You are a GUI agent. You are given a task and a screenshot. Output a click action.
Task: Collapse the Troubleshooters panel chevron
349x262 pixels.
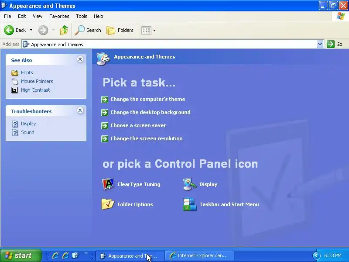(x=80, y=110)
